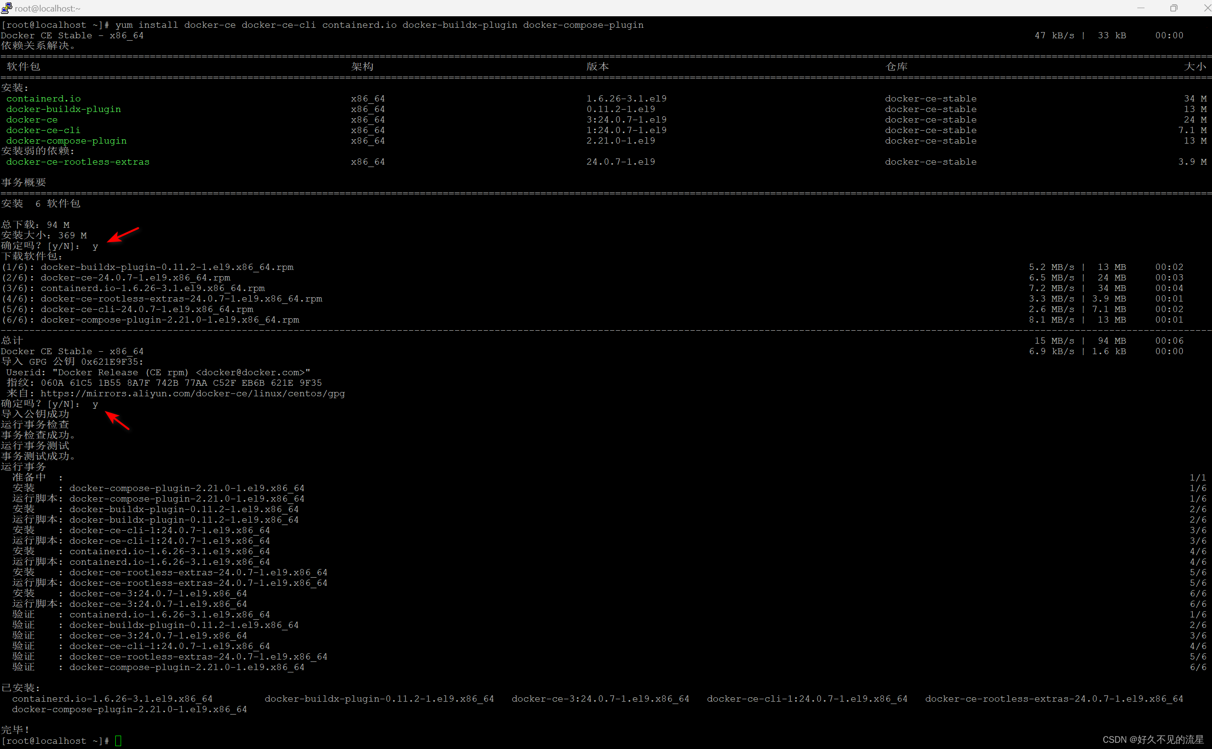Click the aliyun mirrors gpg URL
Image resolution: width=1212 pixels, height=749 pixels.
[192, 393]
